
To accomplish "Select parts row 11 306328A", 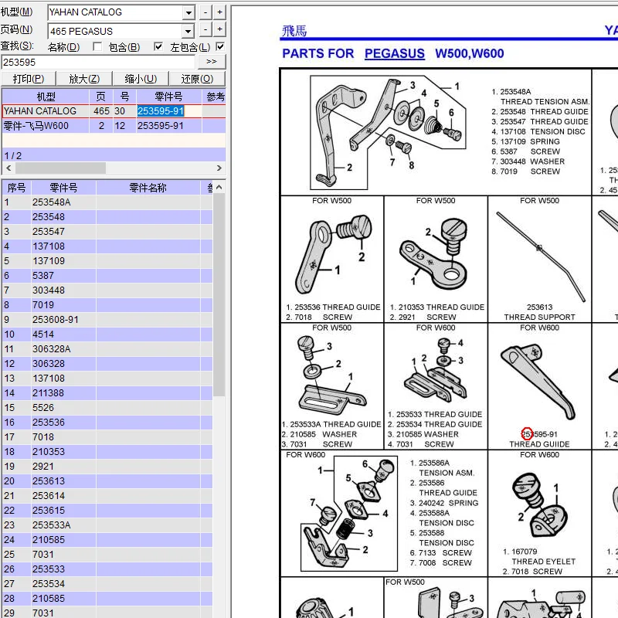I will click(x=107, y=349).
